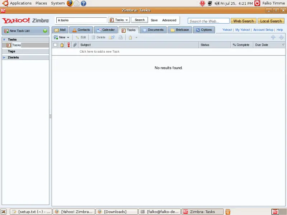Open Advanced search
Viewport: 287px width, 215px height.
pyautogui.click(x=169, y=20)
